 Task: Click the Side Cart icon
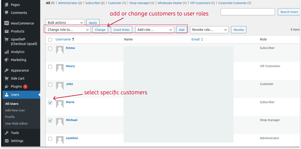[7, 79]
